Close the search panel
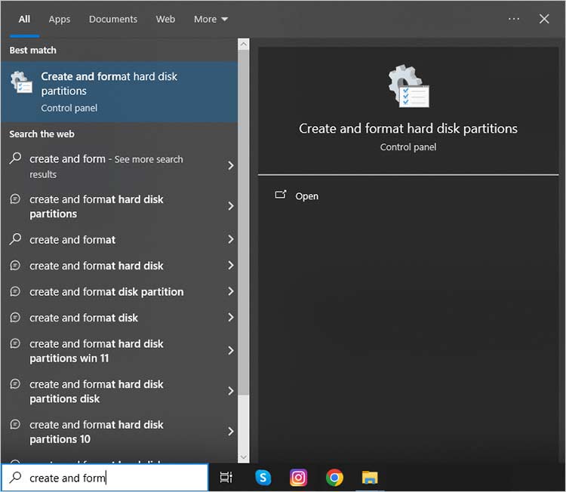Screen dimensions: 566x492 tap(544, 19)
